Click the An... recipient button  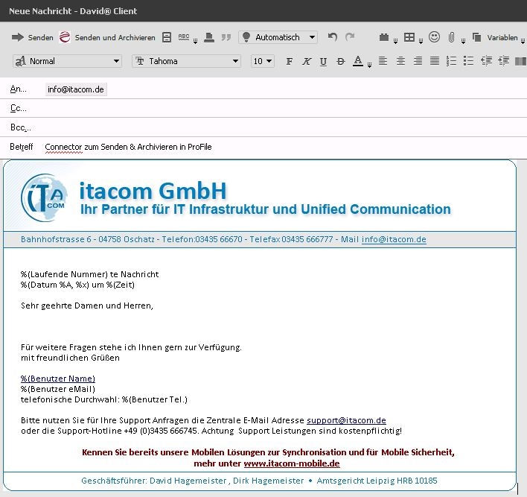18,89
